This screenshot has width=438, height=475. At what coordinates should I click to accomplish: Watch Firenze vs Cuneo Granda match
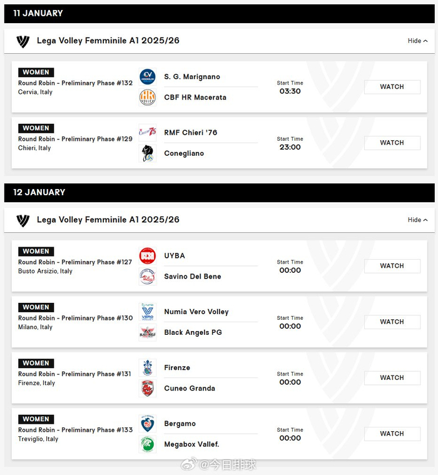pyautogui.click(x=392, y=378)
